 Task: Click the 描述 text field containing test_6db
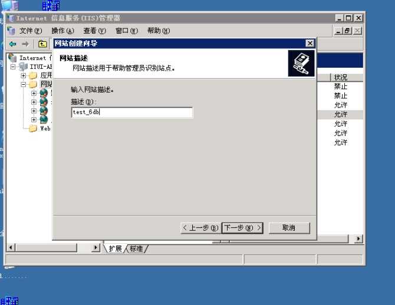coord(132,112)
